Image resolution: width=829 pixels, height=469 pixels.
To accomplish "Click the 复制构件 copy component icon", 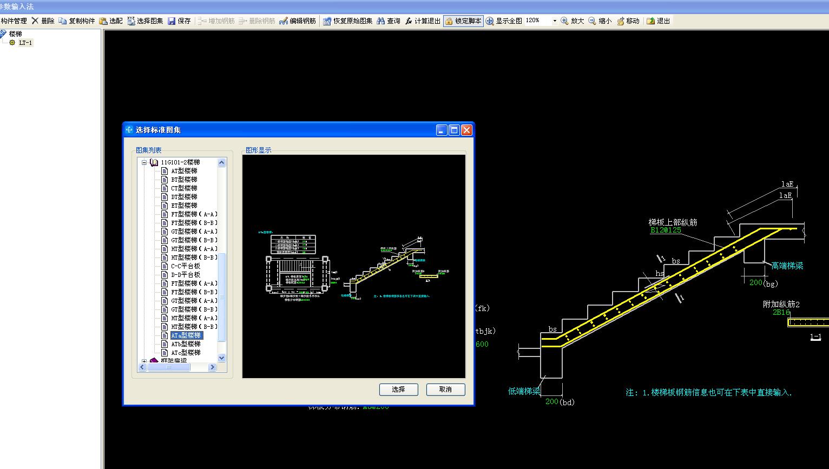I will coord(63,21).
